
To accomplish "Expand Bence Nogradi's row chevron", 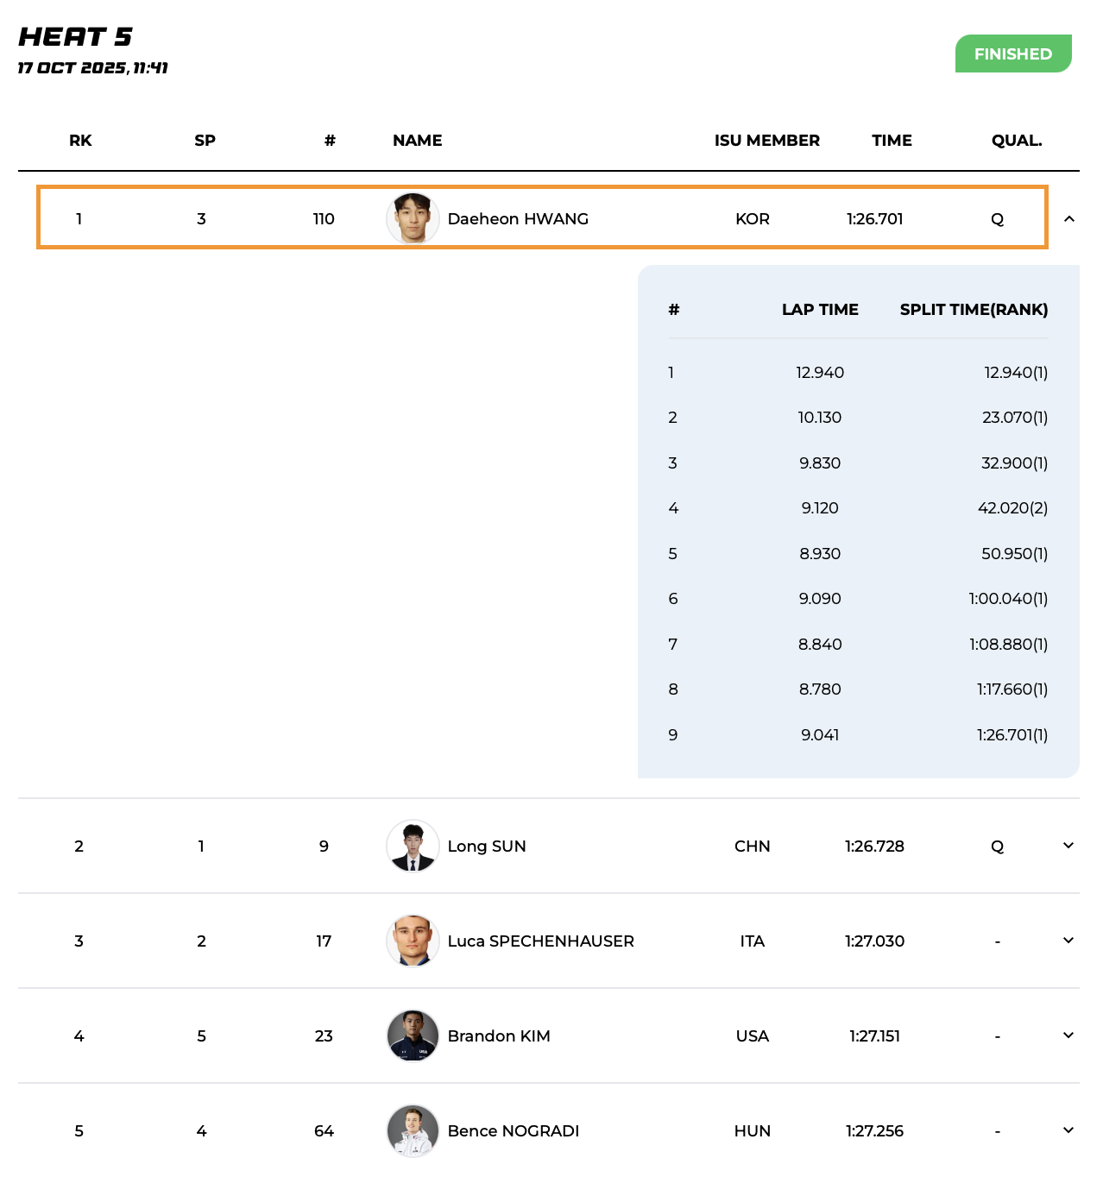I will pos(1068,1130).
